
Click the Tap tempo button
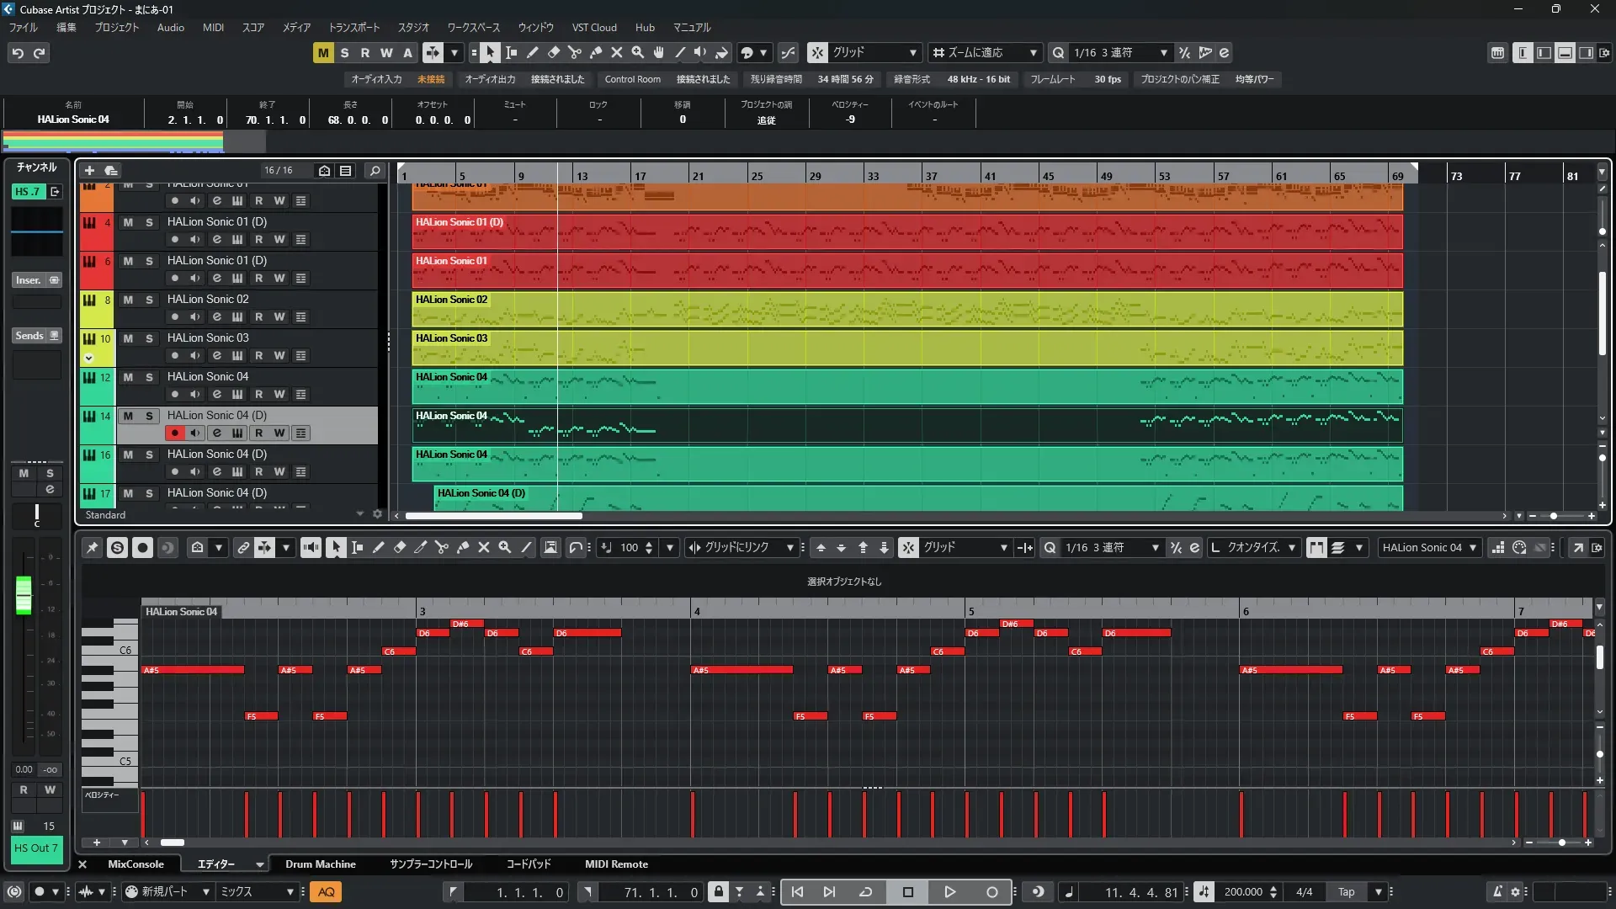[1347, 892]
